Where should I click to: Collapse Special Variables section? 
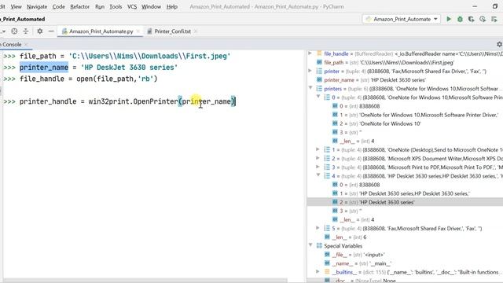coord(310,245)
